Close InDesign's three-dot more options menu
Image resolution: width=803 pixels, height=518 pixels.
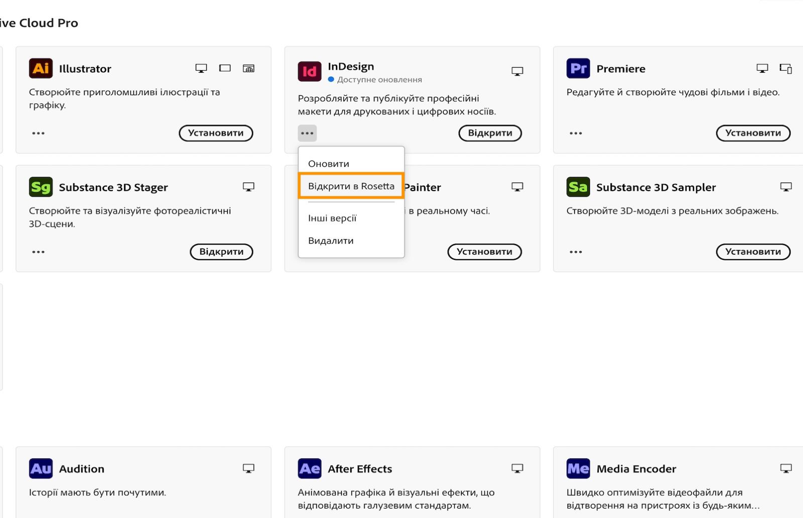click(307, 133)
